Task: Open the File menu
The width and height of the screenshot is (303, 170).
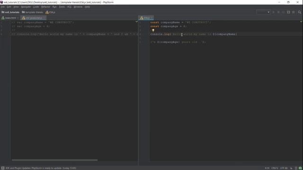Action: point(3,7)
